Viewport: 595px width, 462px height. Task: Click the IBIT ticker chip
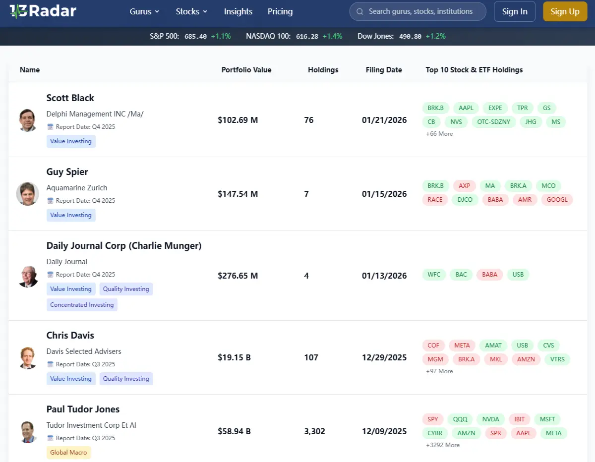(x=520, y=419)
